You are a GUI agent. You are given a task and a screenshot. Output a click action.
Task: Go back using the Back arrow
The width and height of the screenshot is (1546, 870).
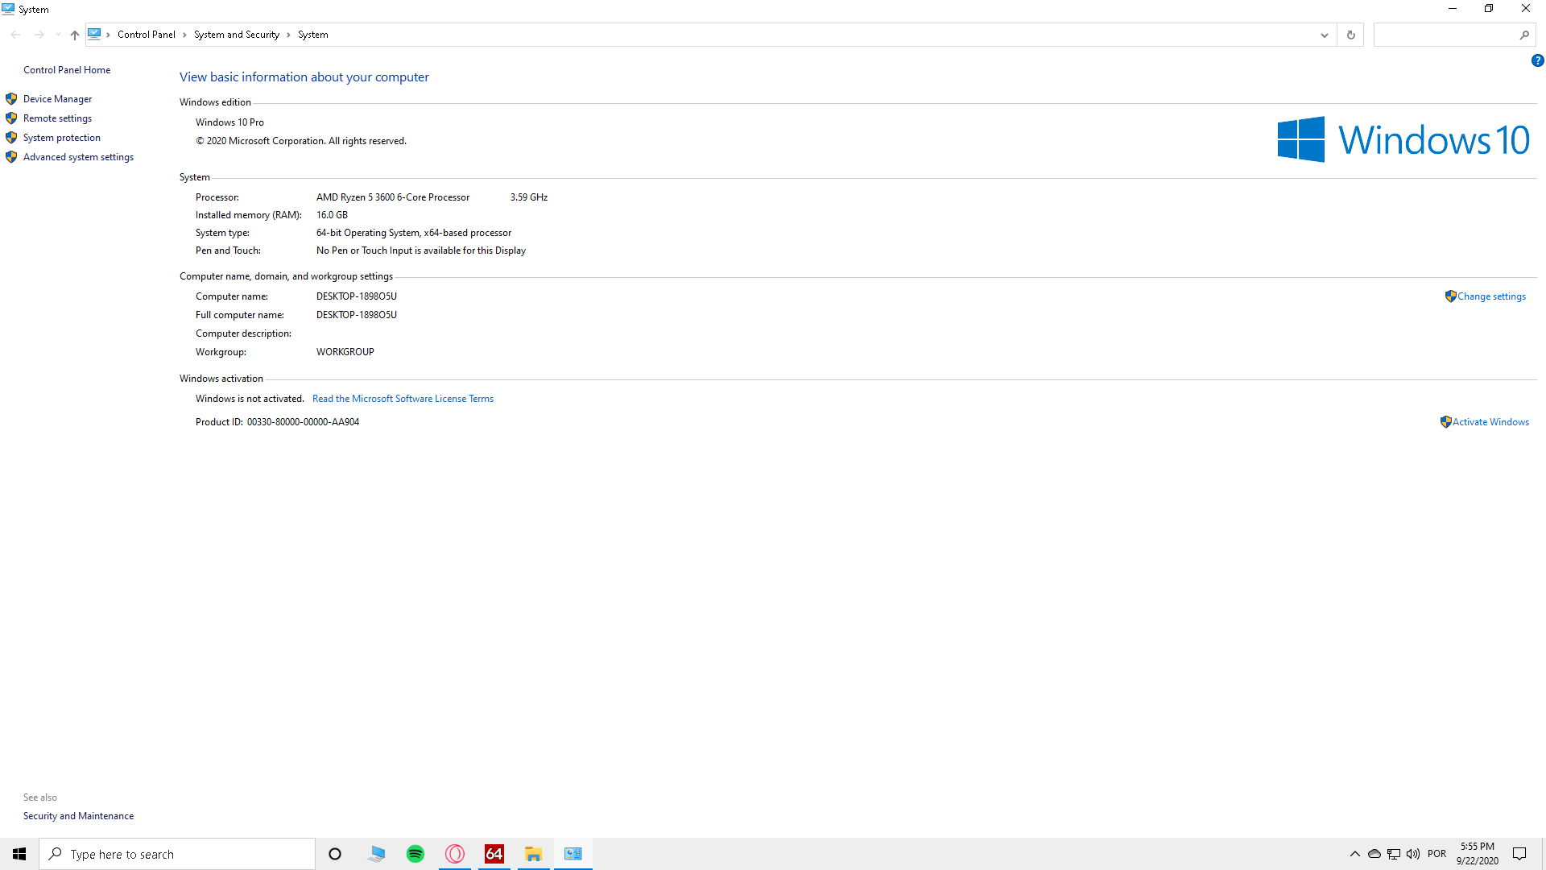coord(15,35)
